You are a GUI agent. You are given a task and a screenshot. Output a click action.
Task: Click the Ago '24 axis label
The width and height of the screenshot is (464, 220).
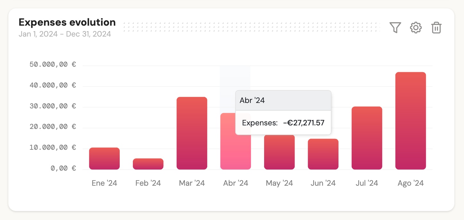point(410,183)
